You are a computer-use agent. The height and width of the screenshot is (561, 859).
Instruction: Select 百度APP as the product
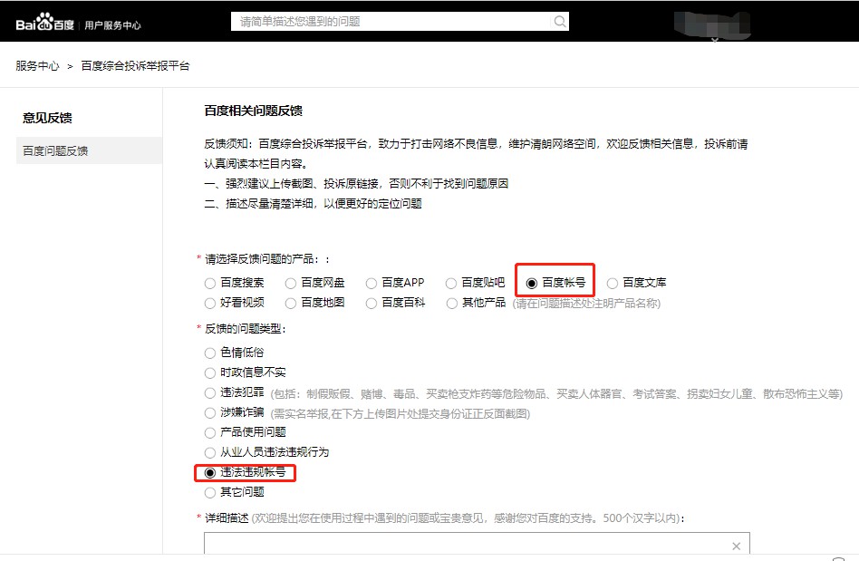[x=372, y=283]
